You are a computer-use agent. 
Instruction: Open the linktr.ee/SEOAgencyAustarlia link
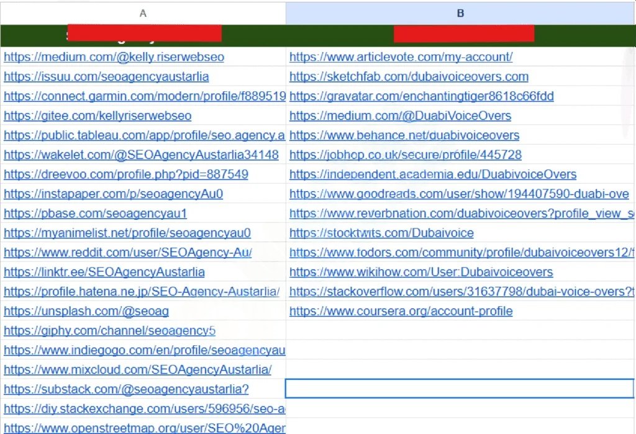tap(104, 272)
